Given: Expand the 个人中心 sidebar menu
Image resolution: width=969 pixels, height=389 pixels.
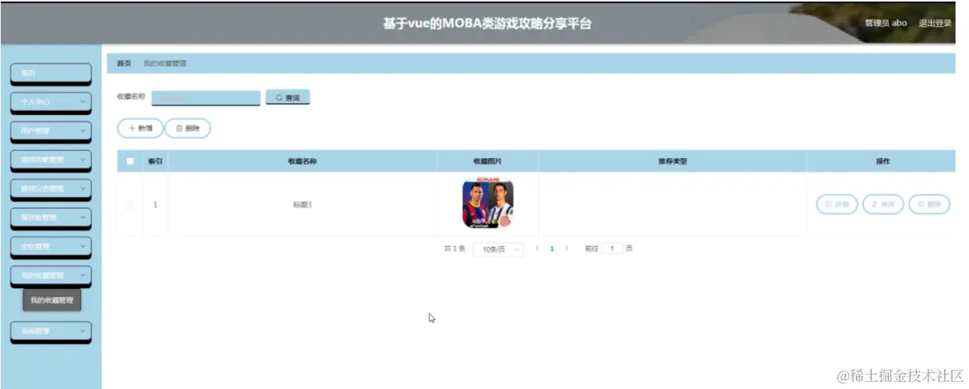Looking at the screenshot, I should (x=50, y=102).
